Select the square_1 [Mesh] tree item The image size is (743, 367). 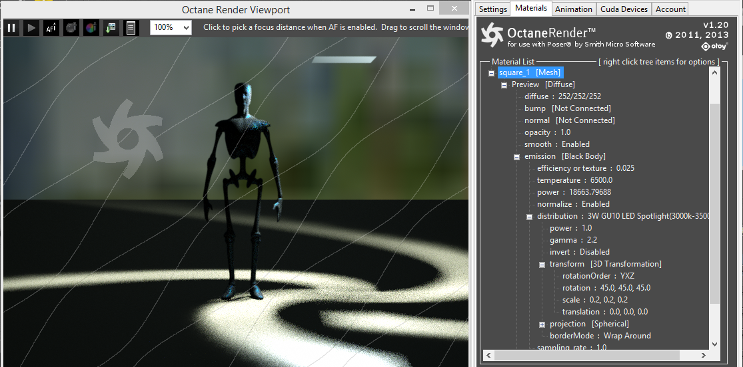pos(530,72)
